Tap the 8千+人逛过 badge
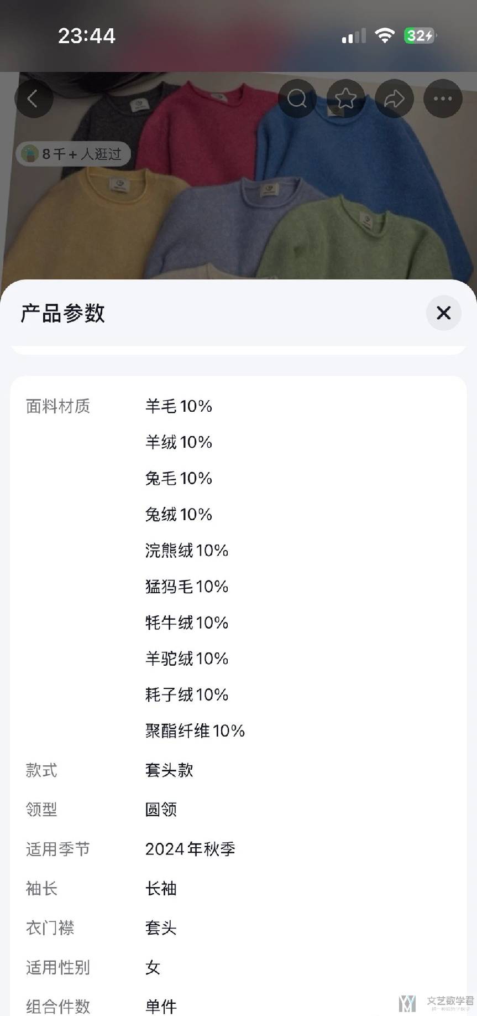Screen dimensions: 477x1016 [74, 154]
